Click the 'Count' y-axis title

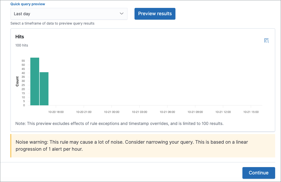17,81
